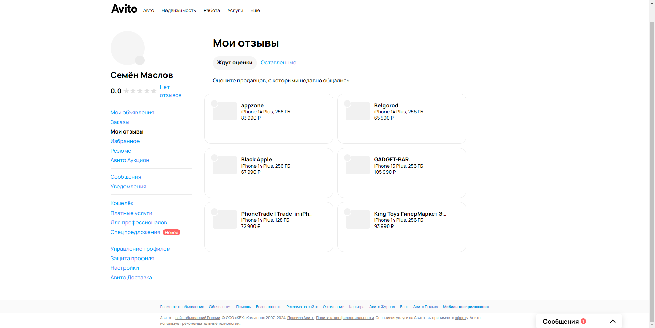Open рекомендательные технологии link
Image resolution: width=655 pixels, height=328 pixels.
click(210, 324)
